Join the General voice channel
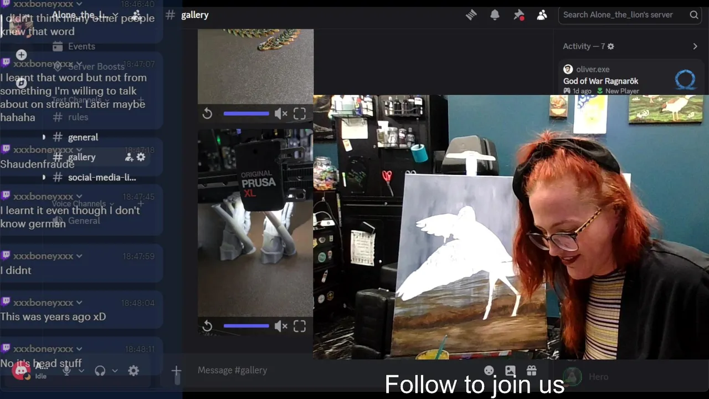The image size is (709, 399). tap(84, 221)
